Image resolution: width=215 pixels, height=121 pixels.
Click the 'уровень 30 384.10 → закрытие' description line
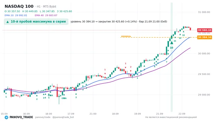click(119, 22)
